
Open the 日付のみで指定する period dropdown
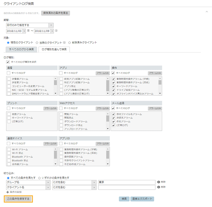click(x=51, y=25)
